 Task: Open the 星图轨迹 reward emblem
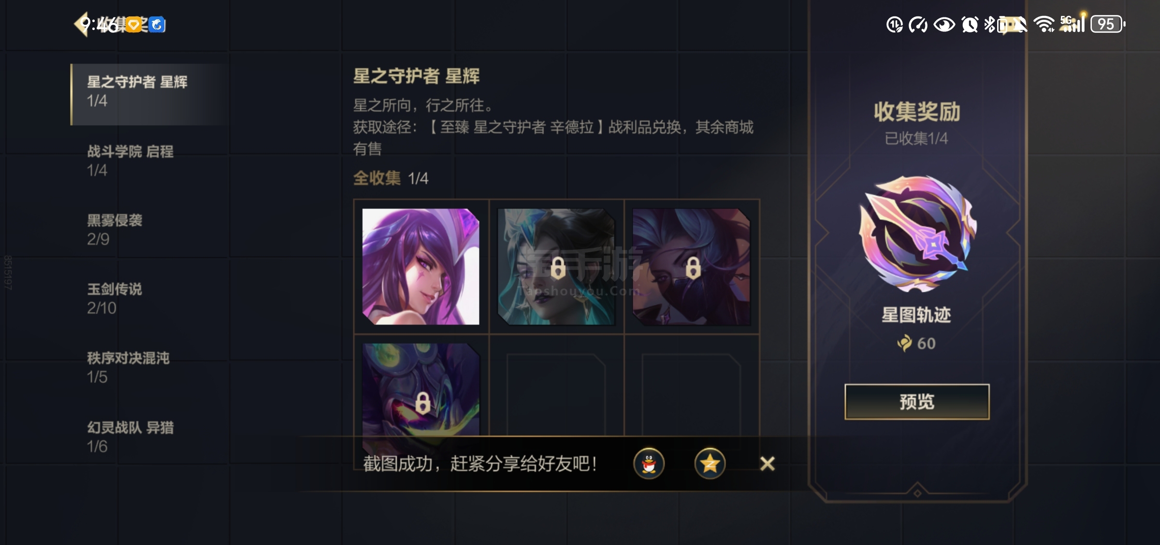tap(917, 234)
